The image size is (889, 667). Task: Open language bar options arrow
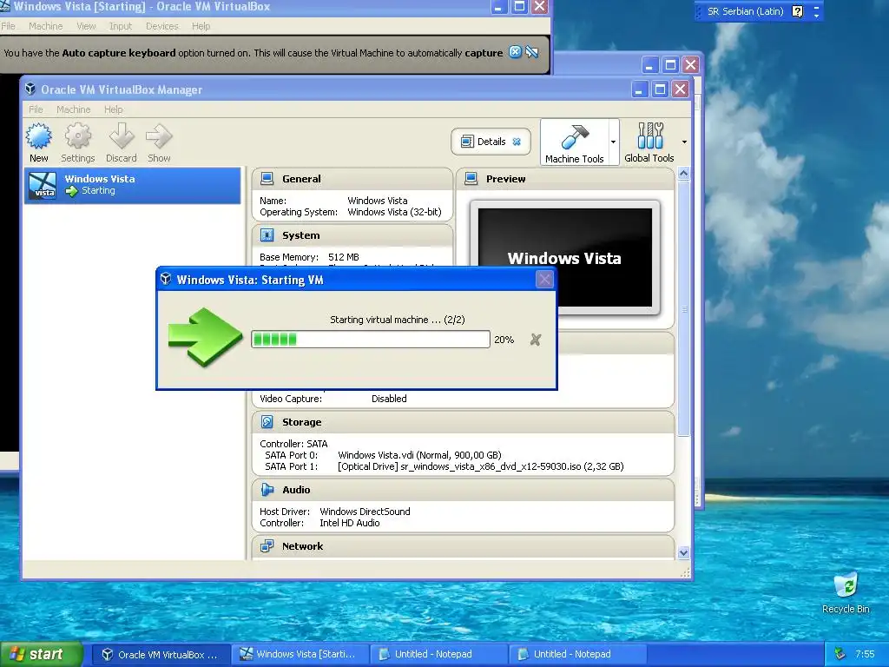point(816,16)
